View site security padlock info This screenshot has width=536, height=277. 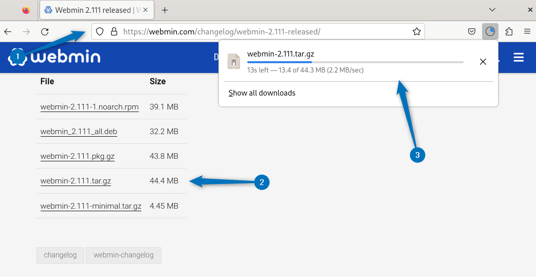point(114,31)
